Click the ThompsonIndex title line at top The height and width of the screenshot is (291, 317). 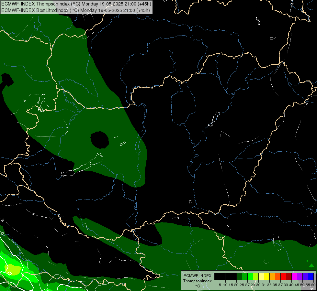point(76,4)
